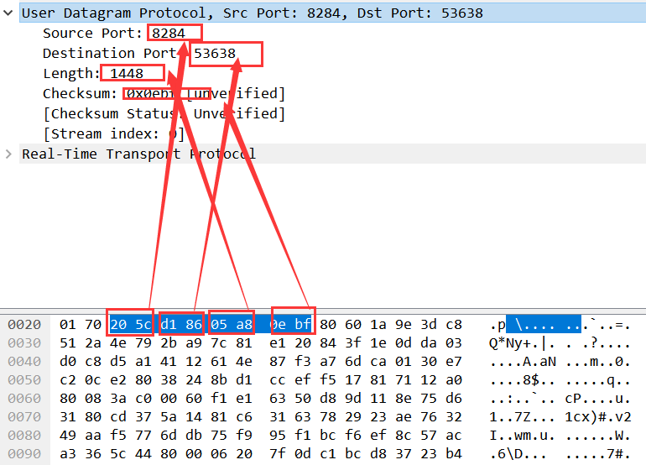Image resolution: width=646 pixels, height=465 pixels.
Task: Click hex bytes 20 5c in row 0020
Action: pos(131,325)
